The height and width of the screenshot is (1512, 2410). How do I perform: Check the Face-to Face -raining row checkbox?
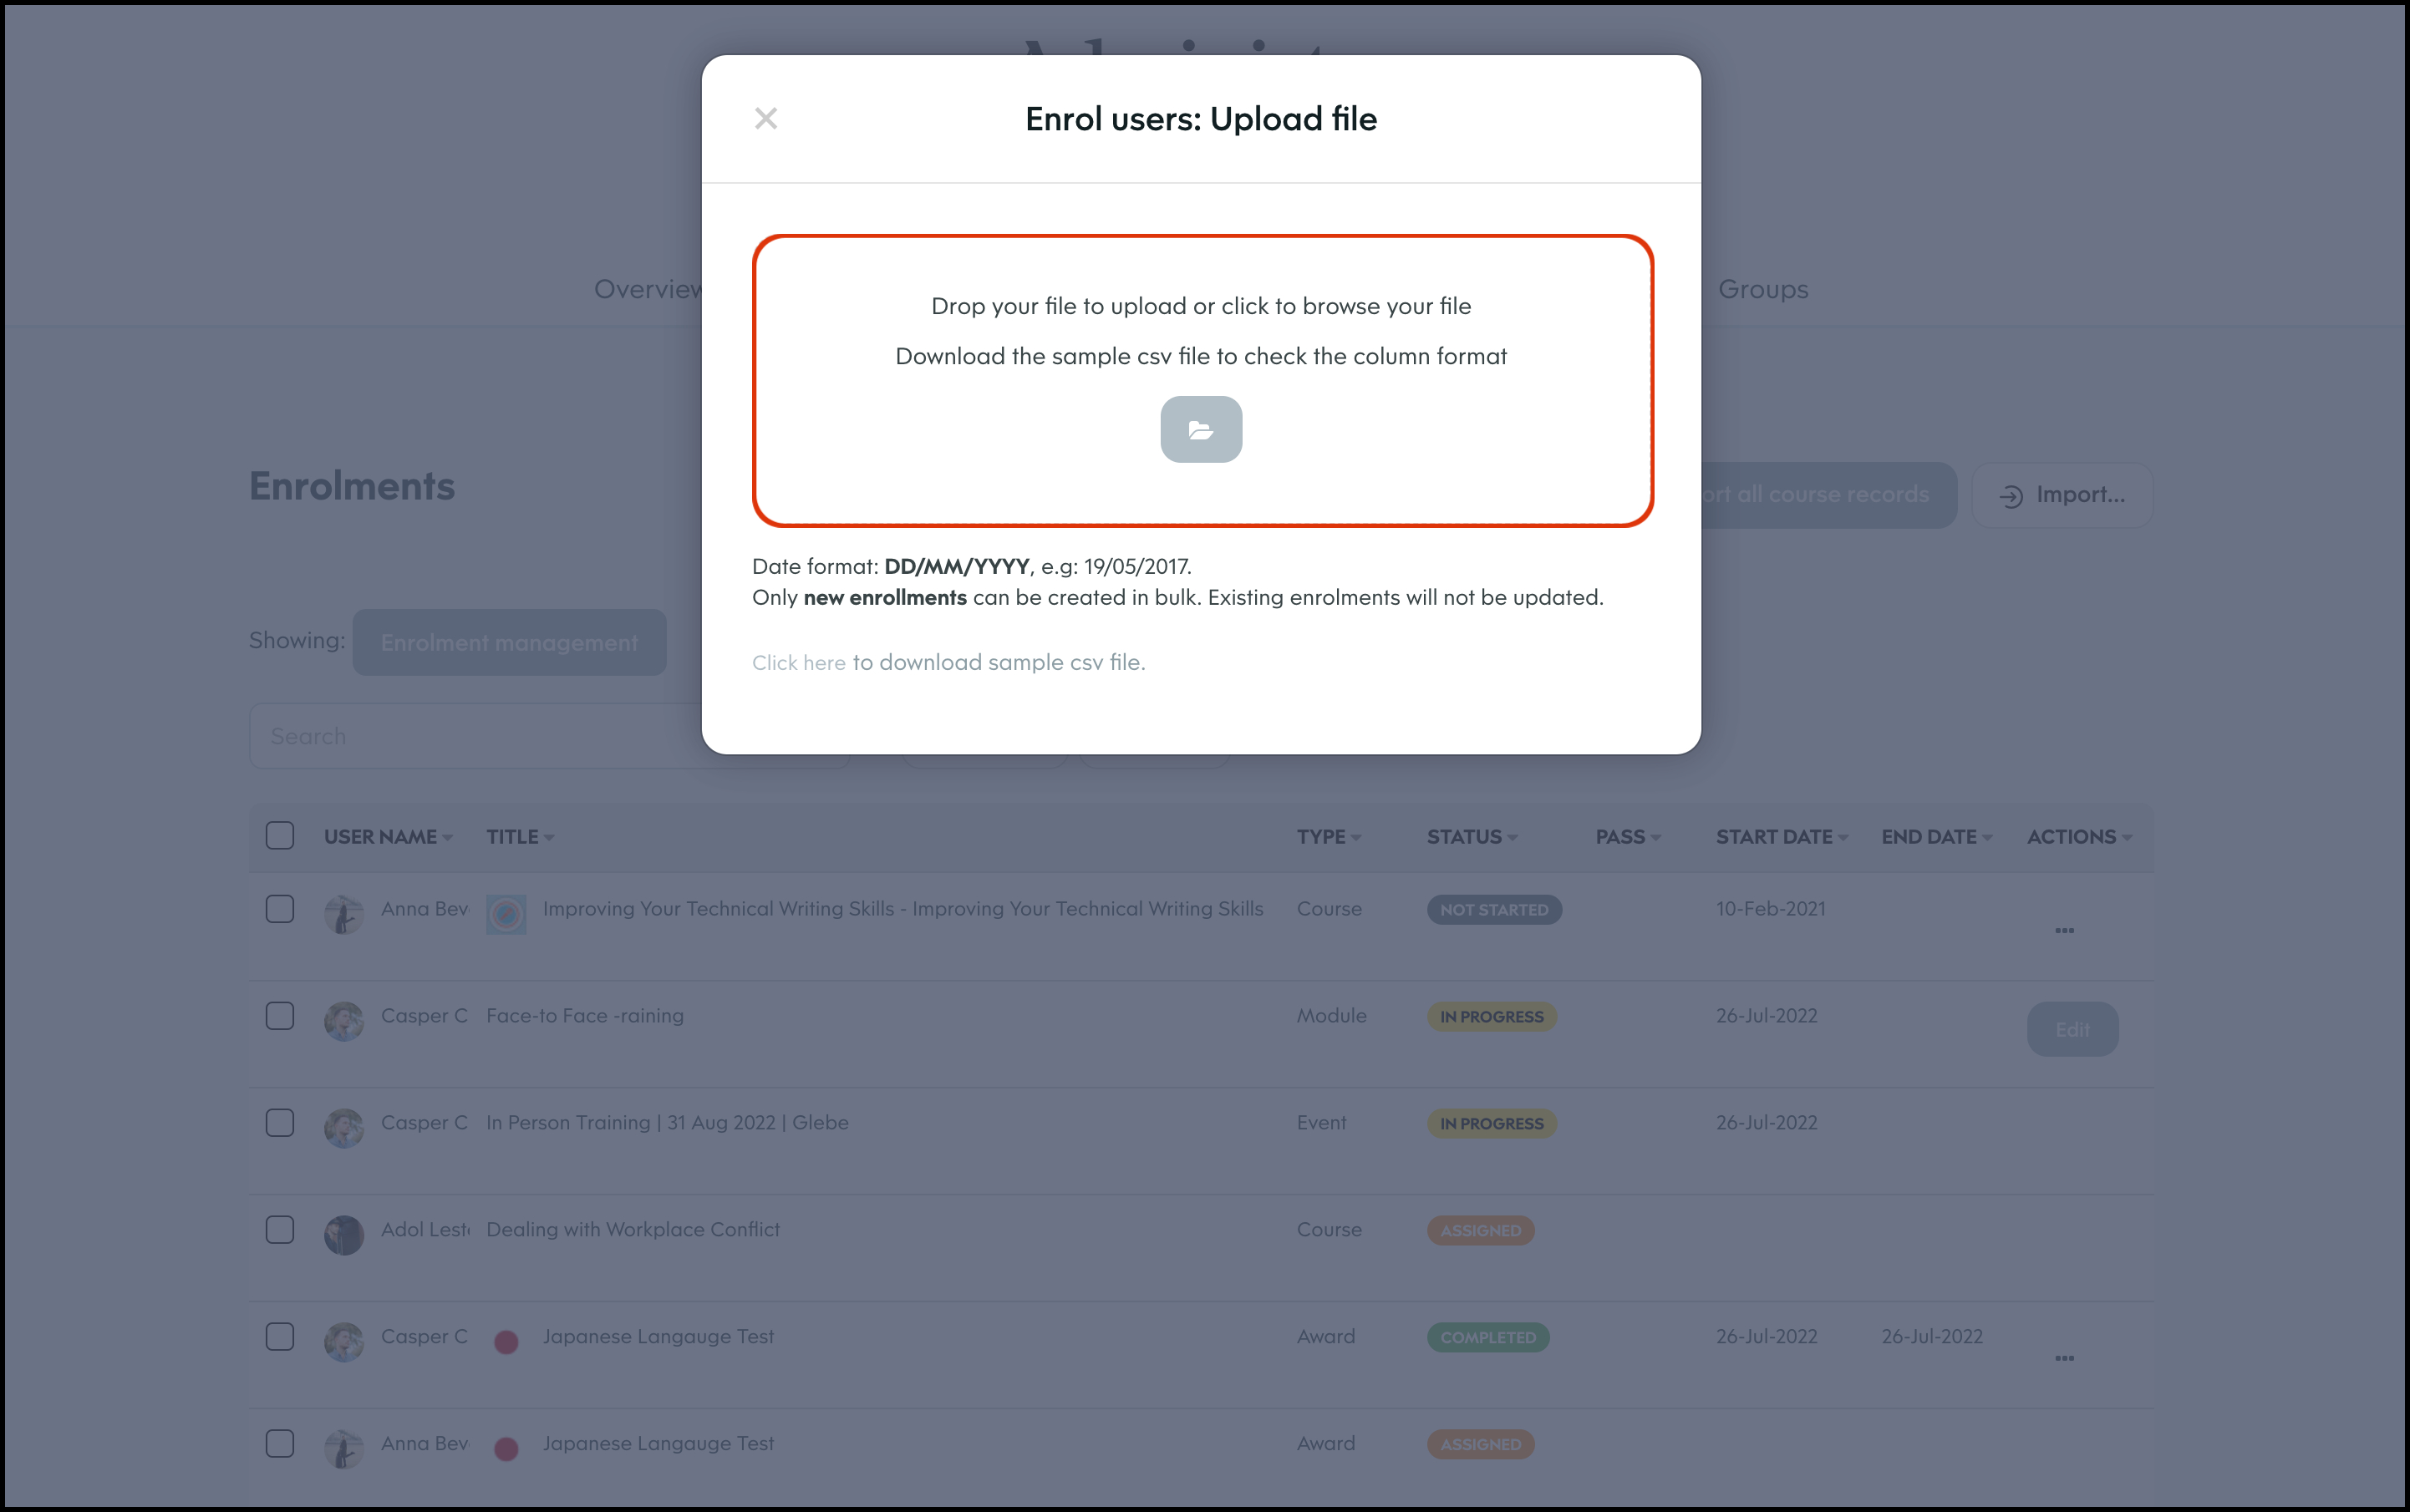click(x=280, y=1016)
